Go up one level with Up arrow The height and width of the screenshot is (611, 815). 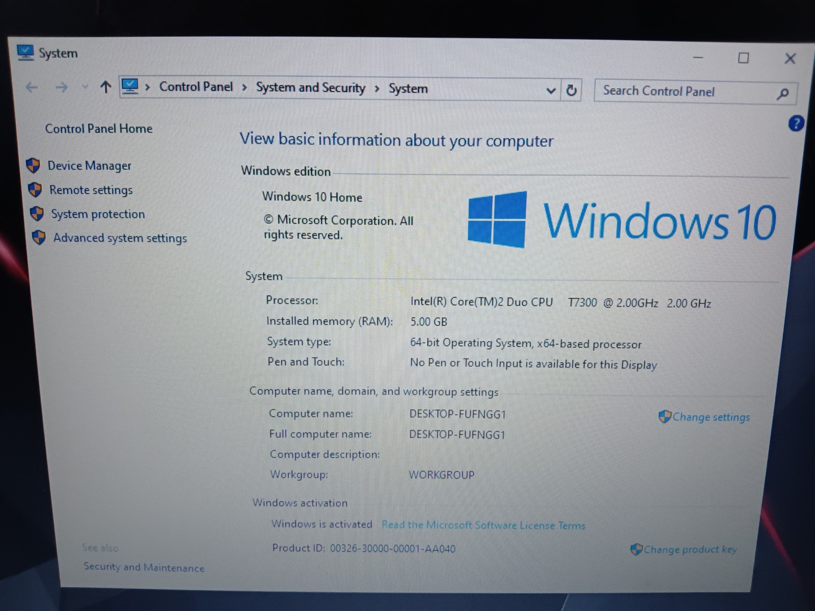105,87
